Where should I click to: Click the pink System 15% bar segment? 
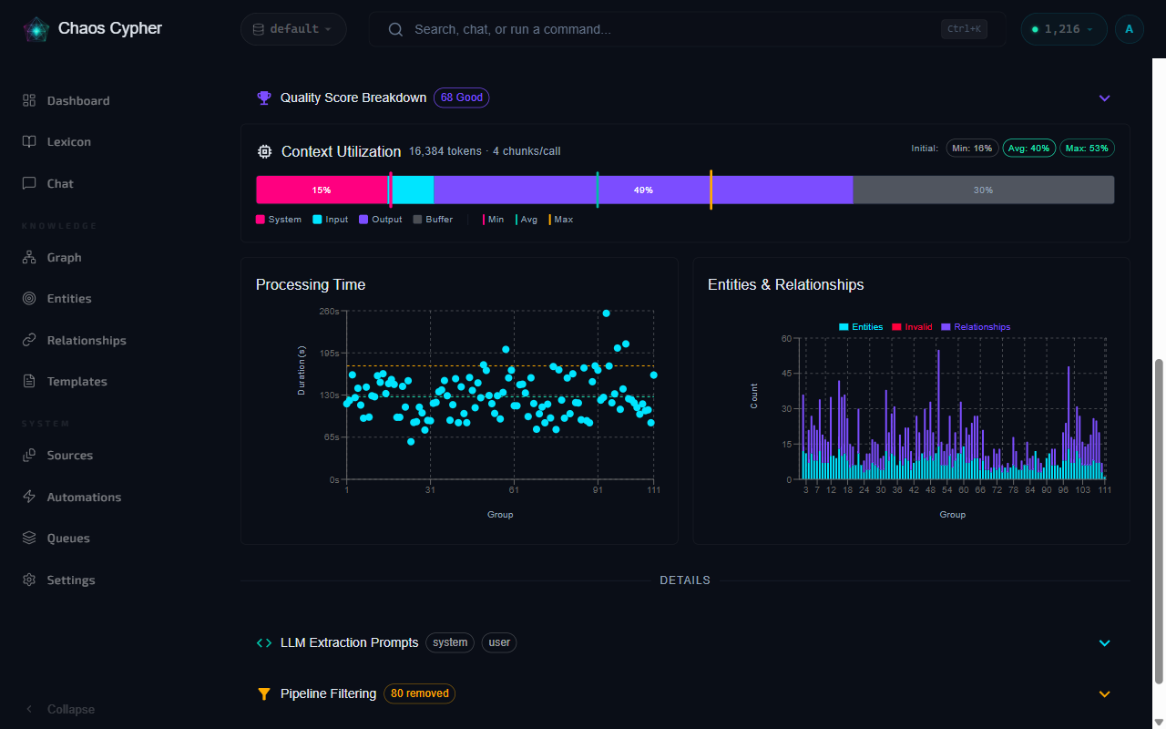322,190
